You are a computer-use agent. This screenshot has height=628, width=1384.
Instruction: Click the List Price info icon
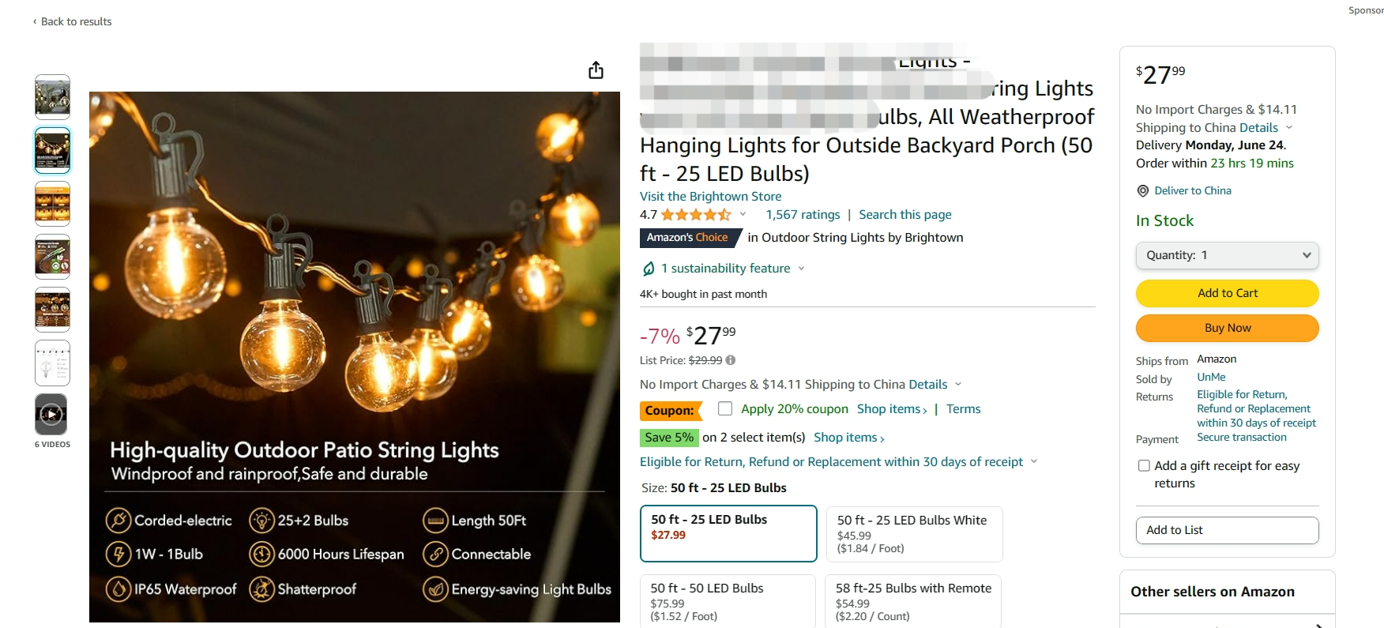(x=731, y=360)
